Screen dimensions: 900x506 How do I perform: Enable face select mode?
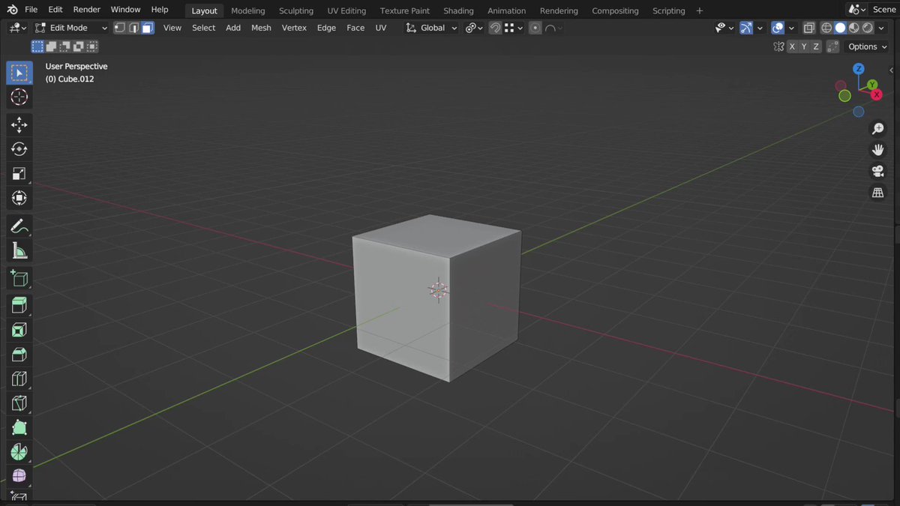(148, 28)
